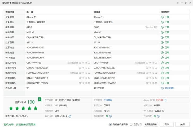This screenshot has width=193, height=131.
Task: Click the green check icon in 整机序列号 row
Action: [162, 63]
